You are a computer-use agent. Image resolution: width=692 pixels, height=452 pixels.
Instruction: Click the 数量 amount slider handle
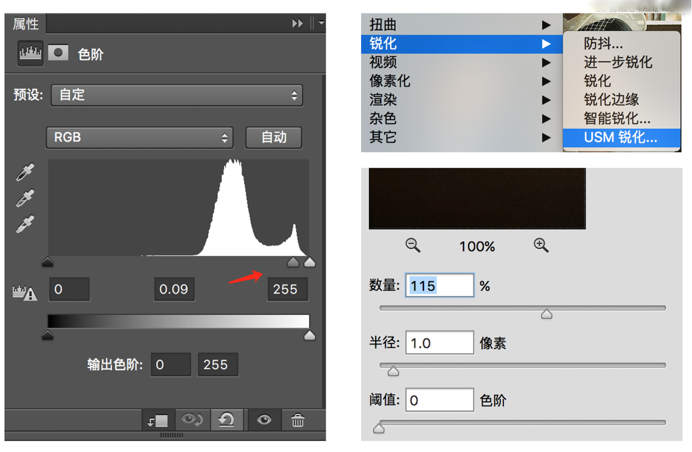tap(547, 314)
